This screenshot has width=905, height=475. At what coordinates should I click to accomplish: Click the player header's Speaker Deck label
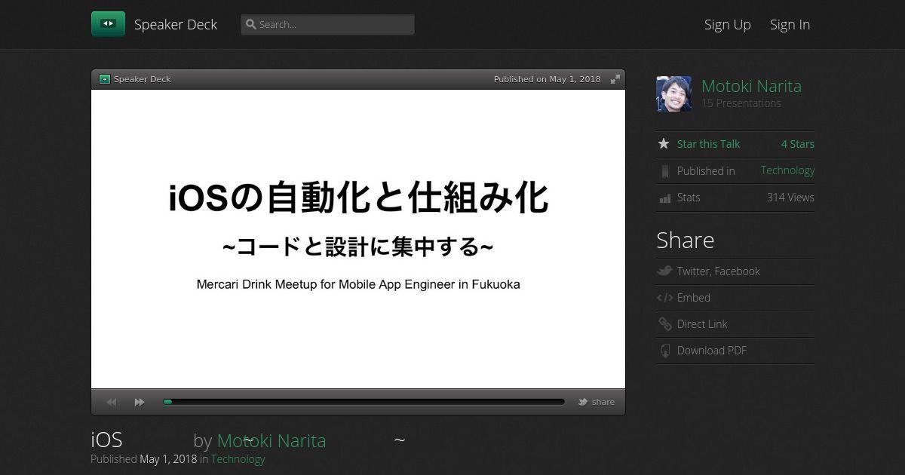(x=142, y=79)
